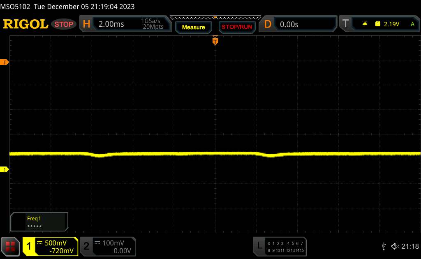Click channel 2 100mV scale value
Viewport: 421px width, 259px height.
click(x=113, y=243)
